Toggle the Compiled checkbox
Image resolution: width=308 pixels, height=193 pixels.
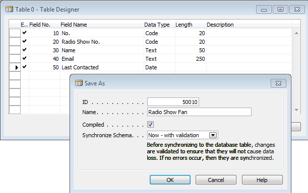[150, 125]
